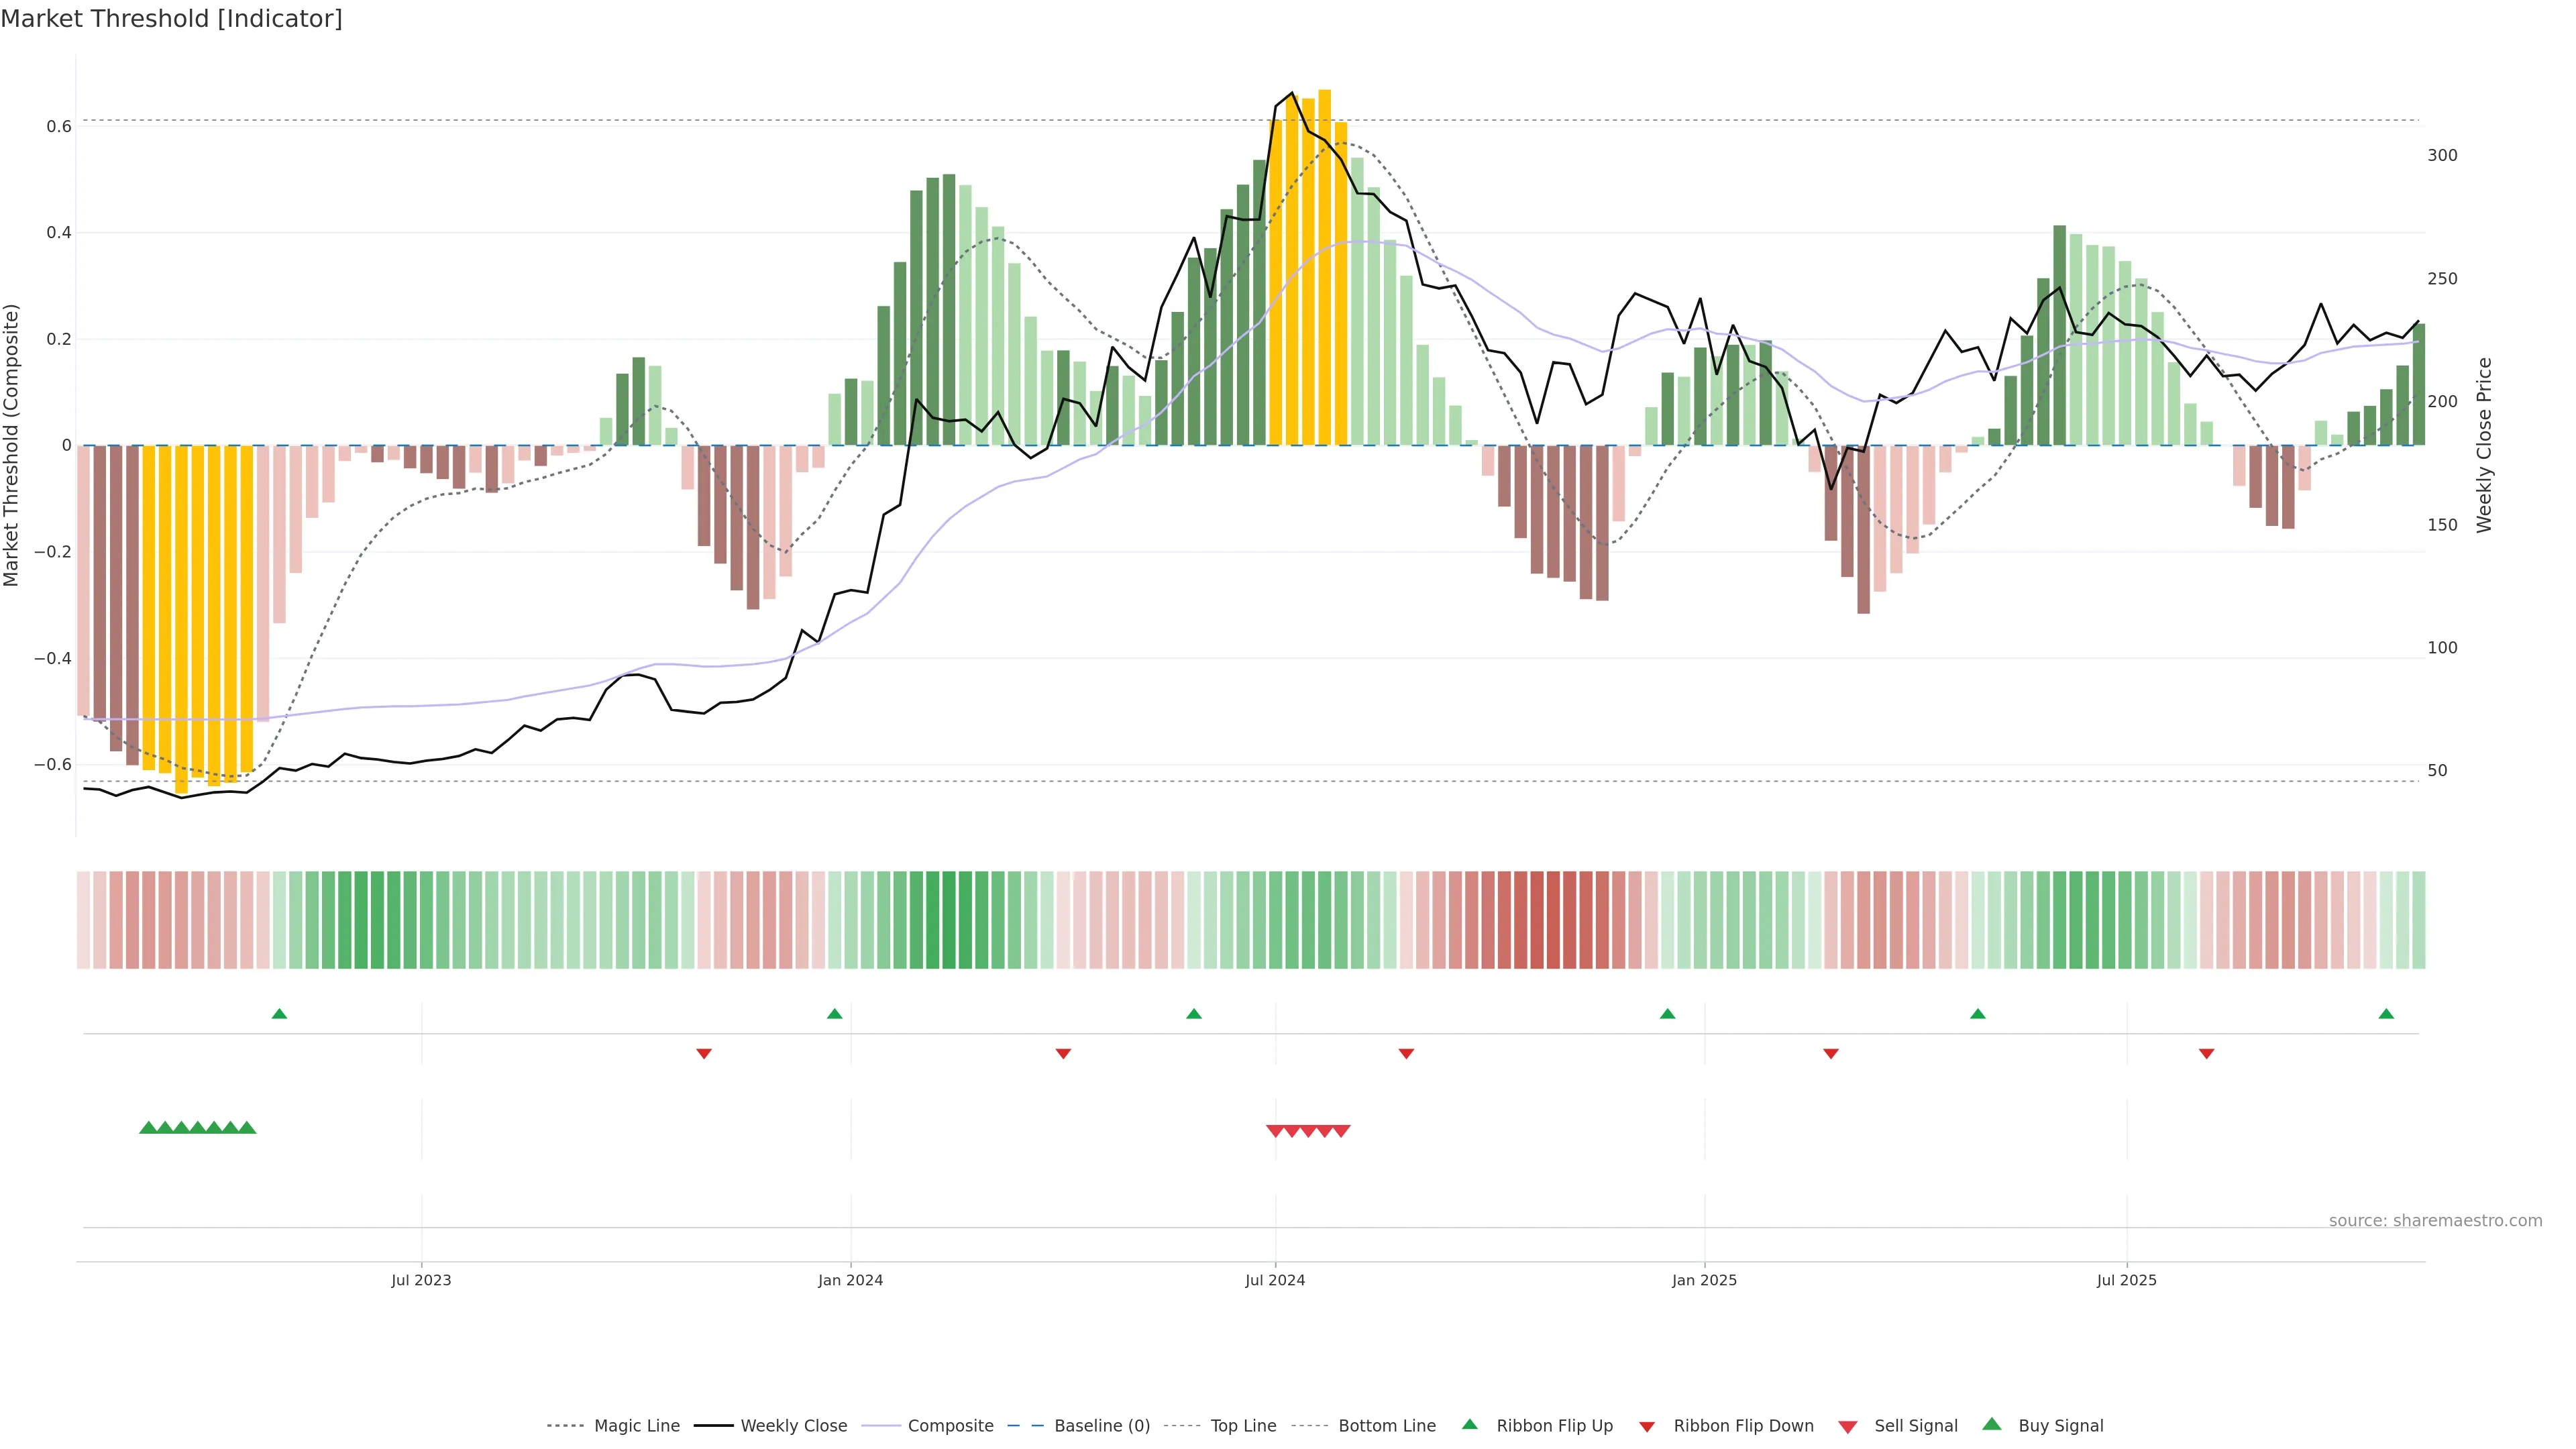
Task: Hide the Composite line via legend
Action: [950, 1426]
